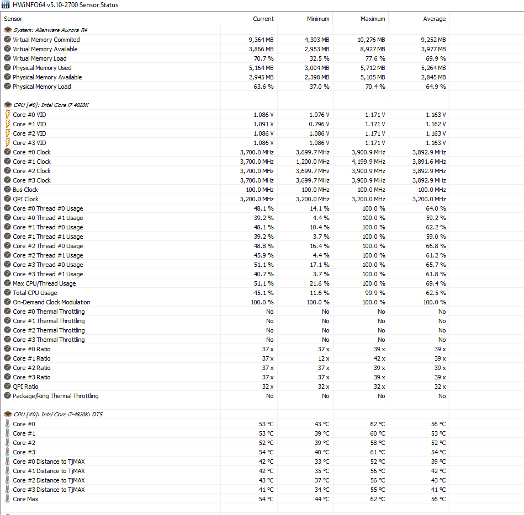Select the Max CPU/Thread Usage row
The width and height of the screenshot is (524, 515).
click(x=44, y=283)
